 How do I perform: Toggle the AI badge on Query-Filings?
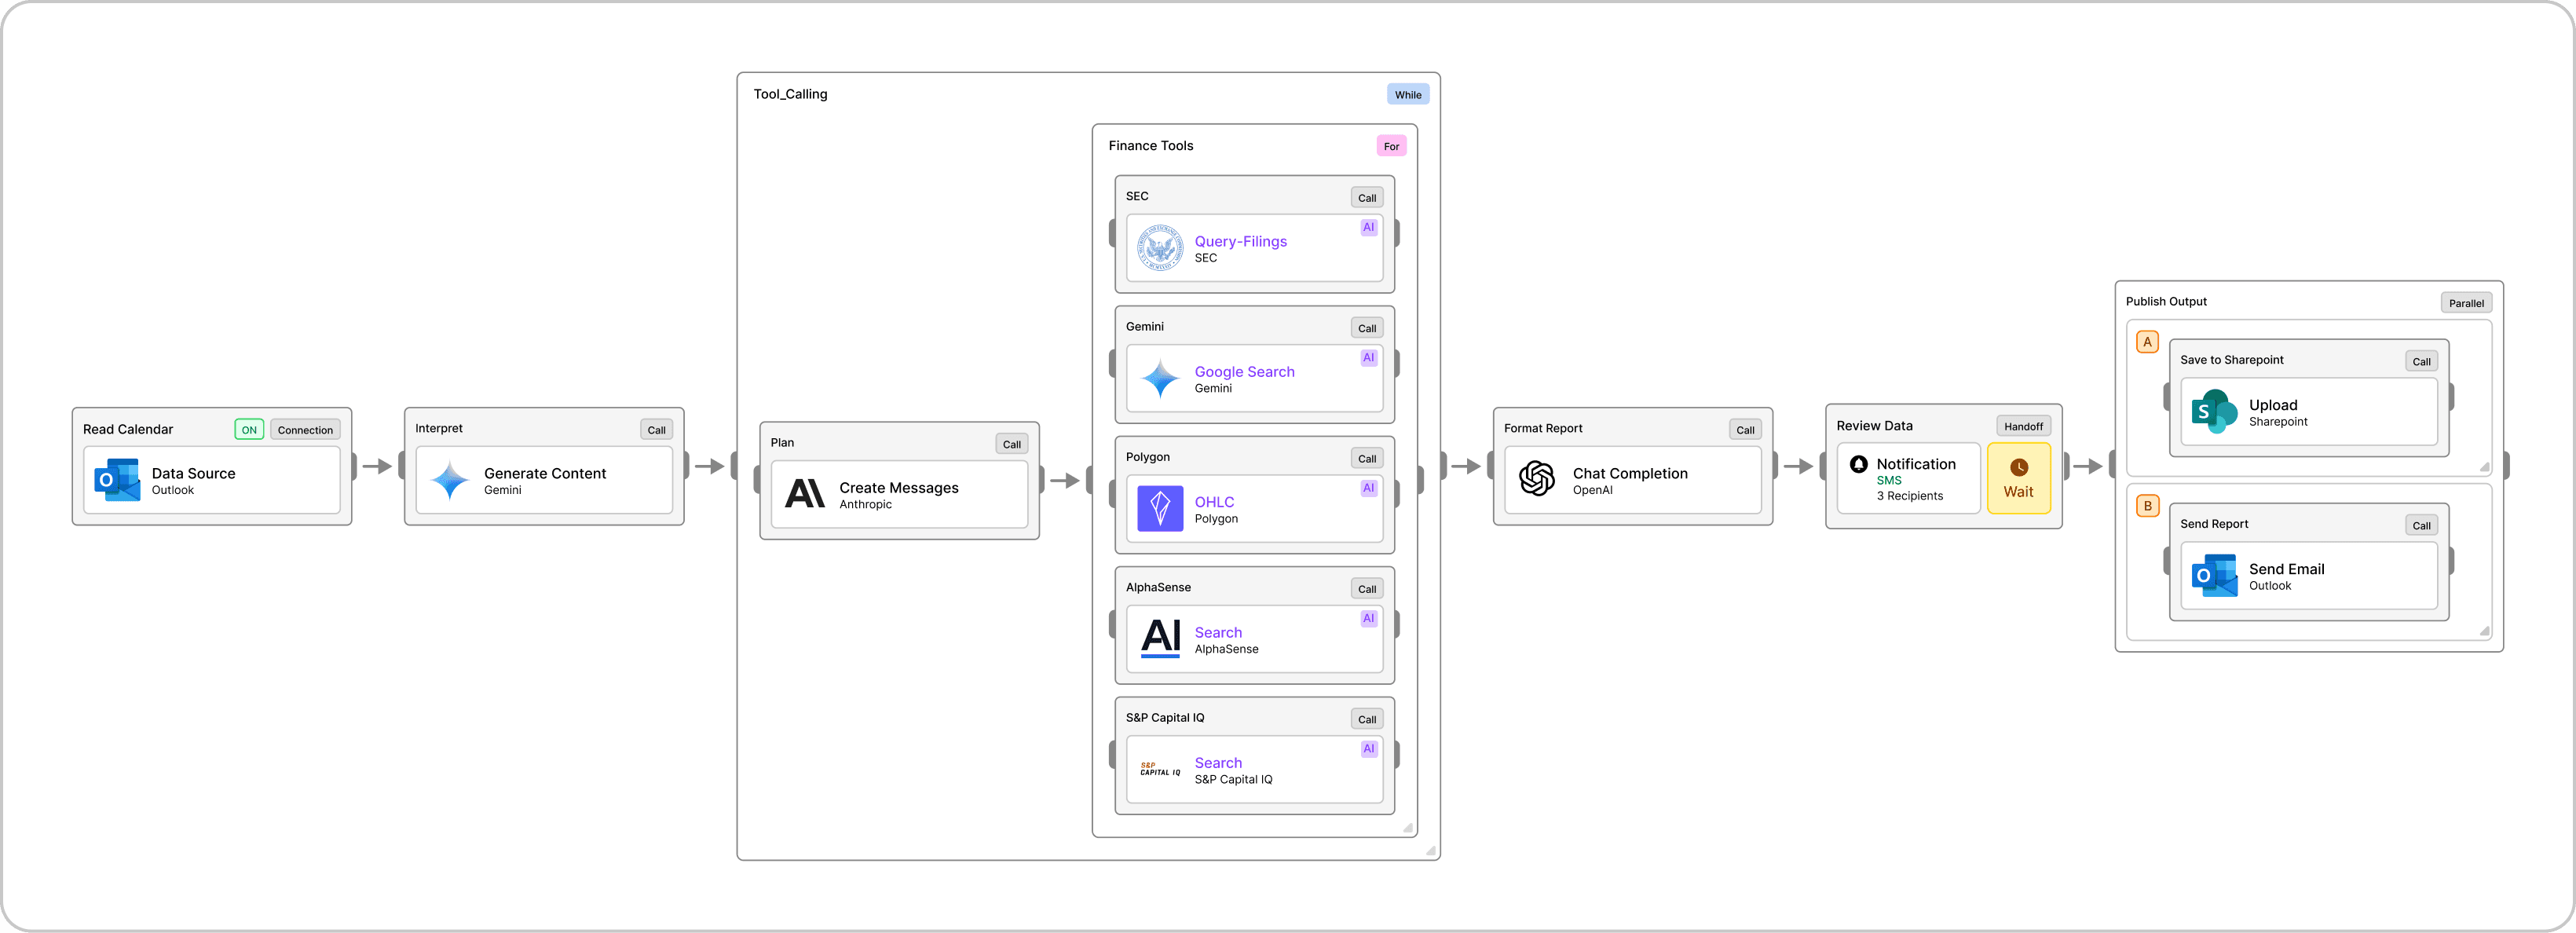pyautogui.click(x=1368, y=228)
